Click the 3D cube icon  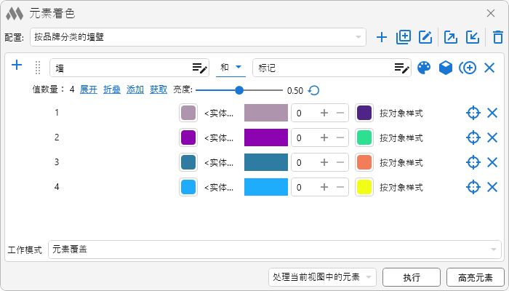445,68
